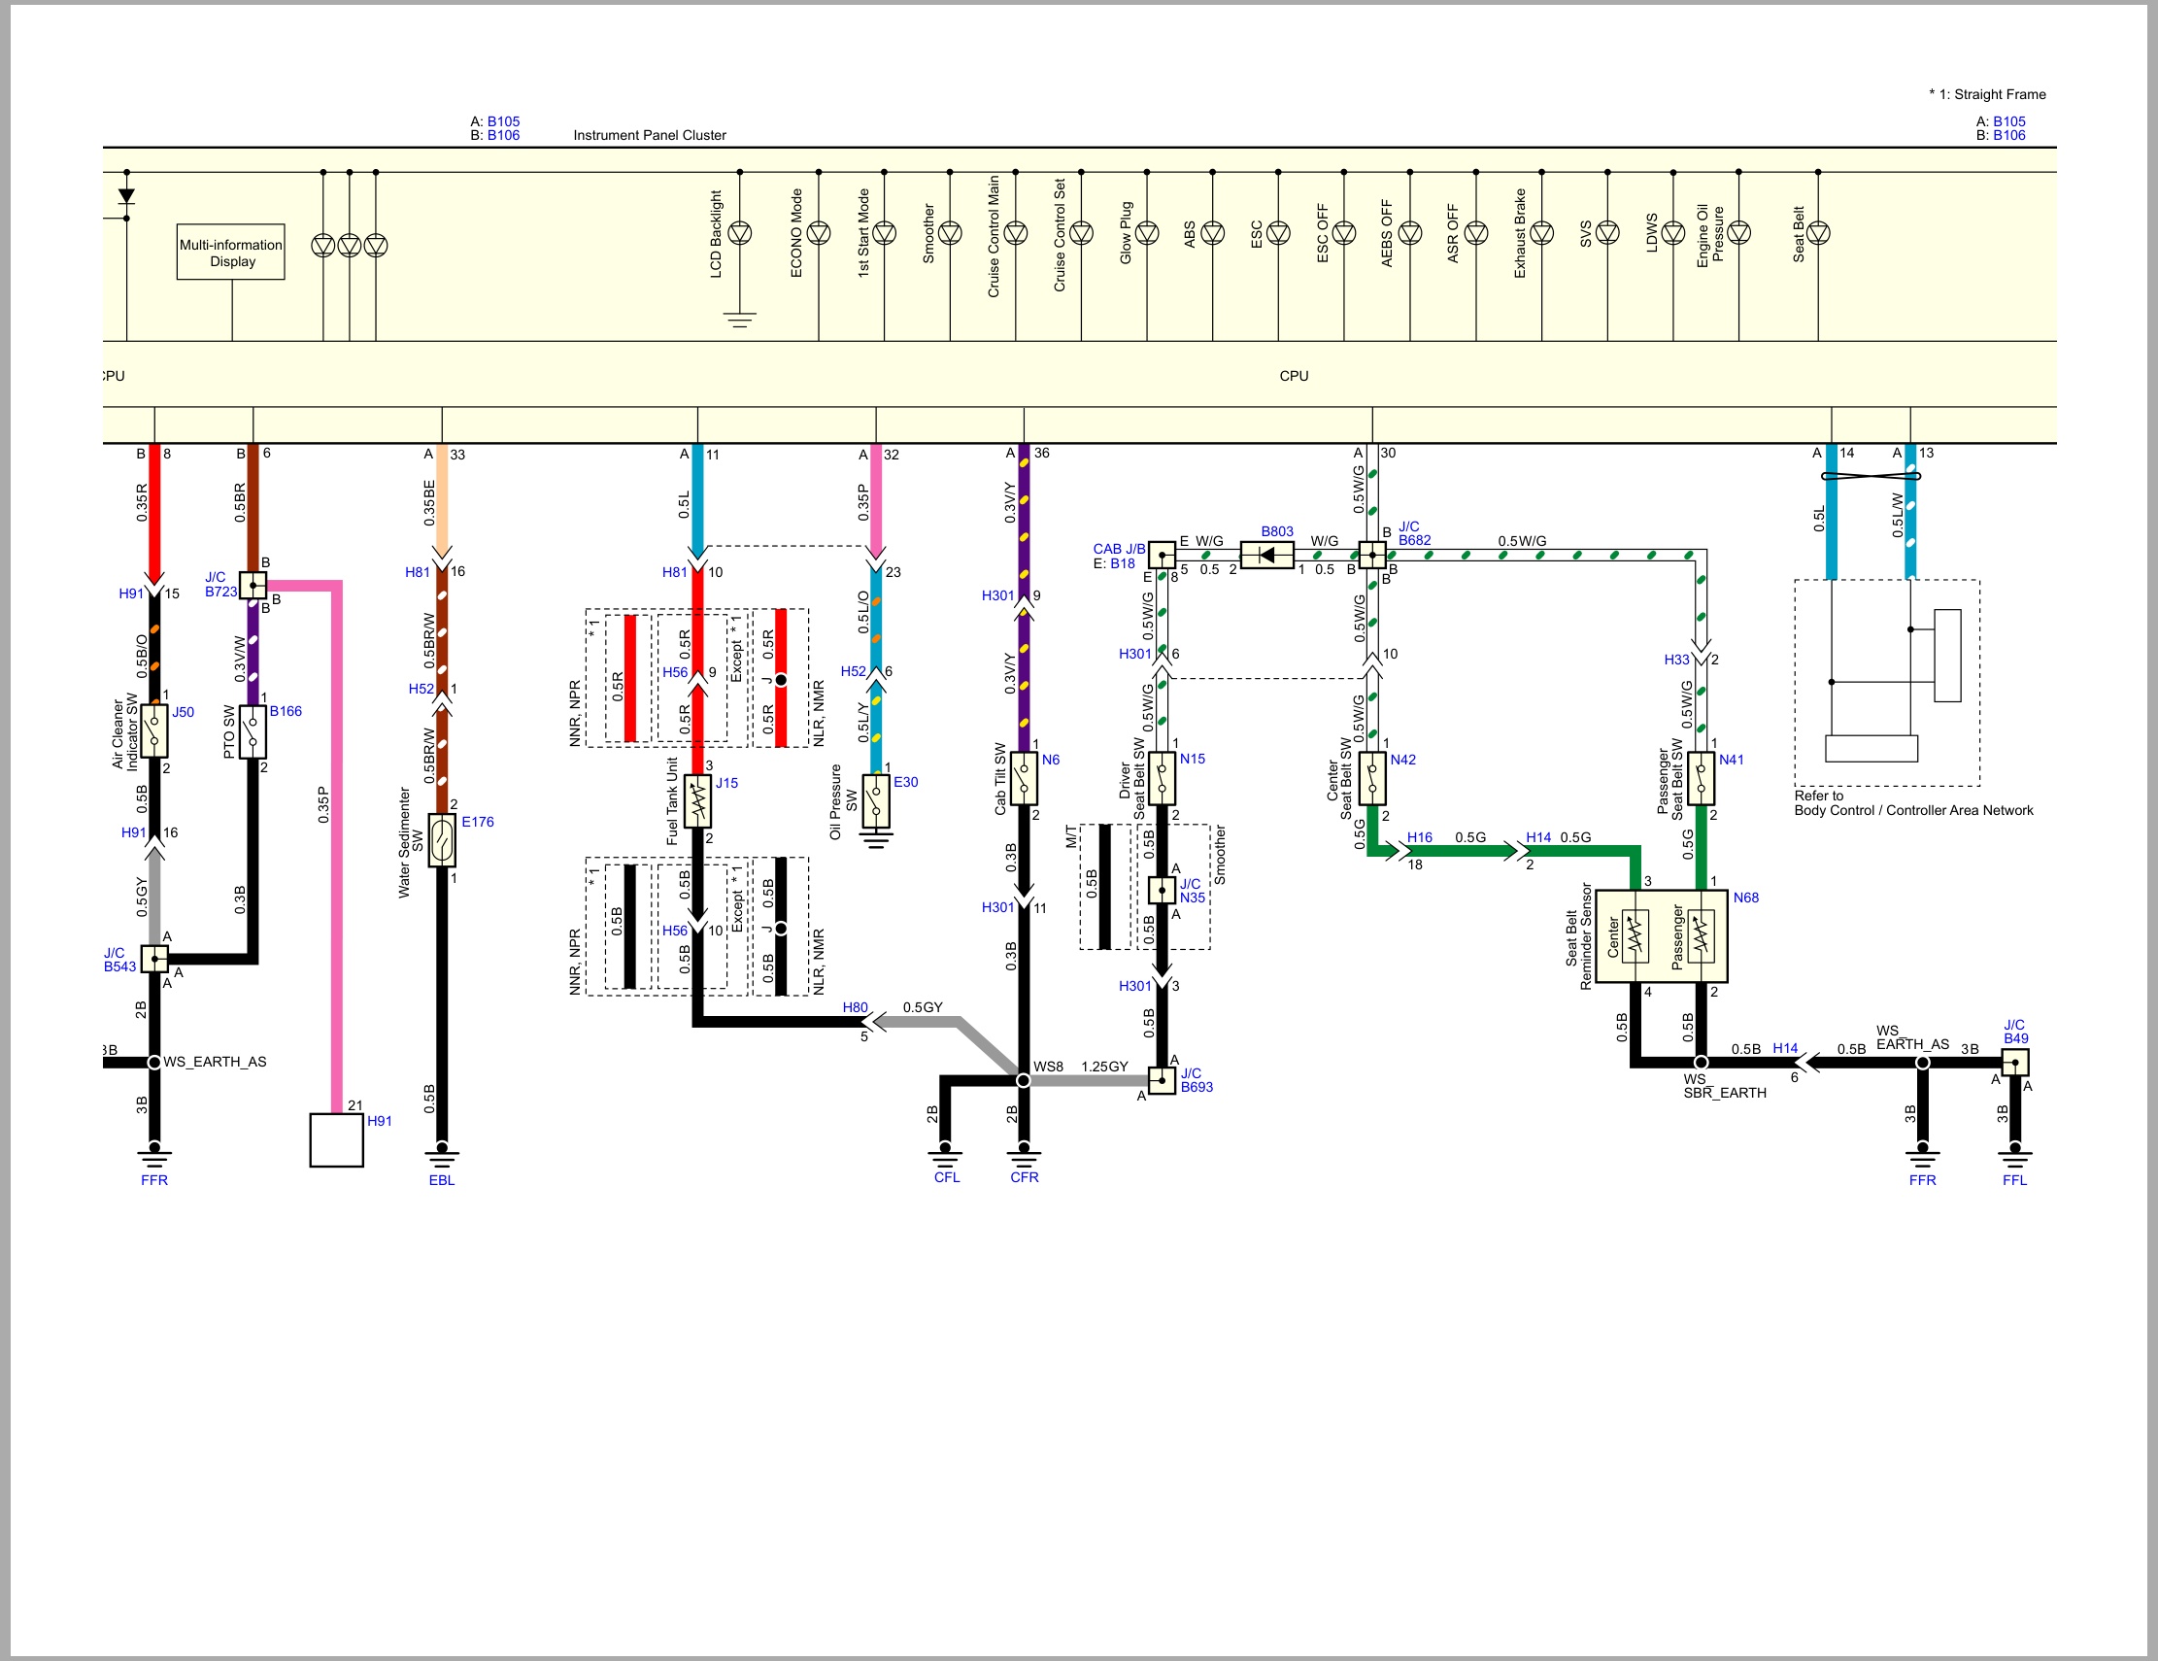Open the H33 harness connector link
Screen dimensions: 2158x1661
(1677, 661)
